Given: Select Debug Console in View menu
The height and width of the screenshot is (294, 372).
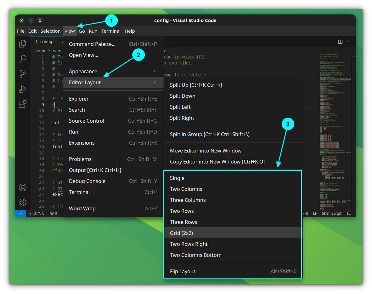Looking at the screenshot, I should pyautogui.click(x=113, y=181).
